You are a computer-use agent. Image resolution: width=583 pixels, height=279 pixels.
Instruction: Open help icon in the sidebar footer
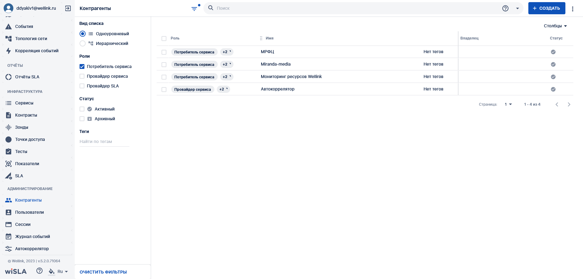[x=39, y=271]
